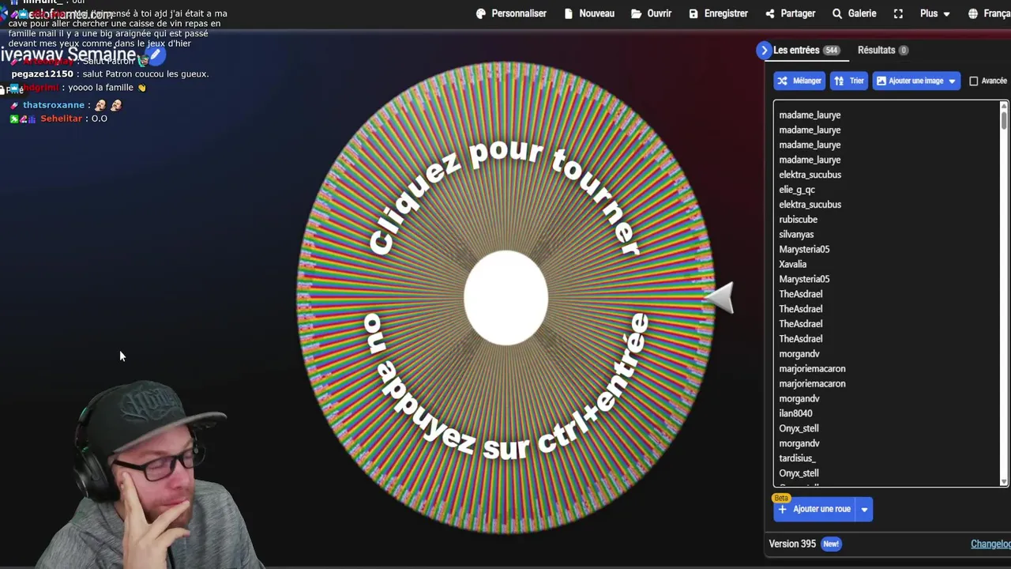This screenshot has height=569, width=1011.
Task: Place cursor on the ilan8040 entry
Action: pyautogui.click(x=795, y=413)
